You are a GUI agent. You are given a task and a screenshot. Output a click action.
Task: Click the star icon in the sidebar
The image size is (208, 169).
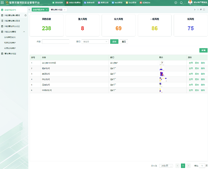click(x=25, y=15)
